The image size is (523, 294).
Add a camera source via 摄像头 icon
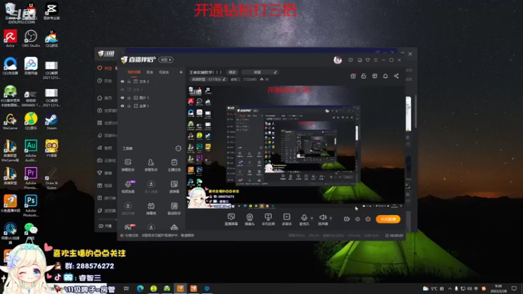[x=250, y=220]
